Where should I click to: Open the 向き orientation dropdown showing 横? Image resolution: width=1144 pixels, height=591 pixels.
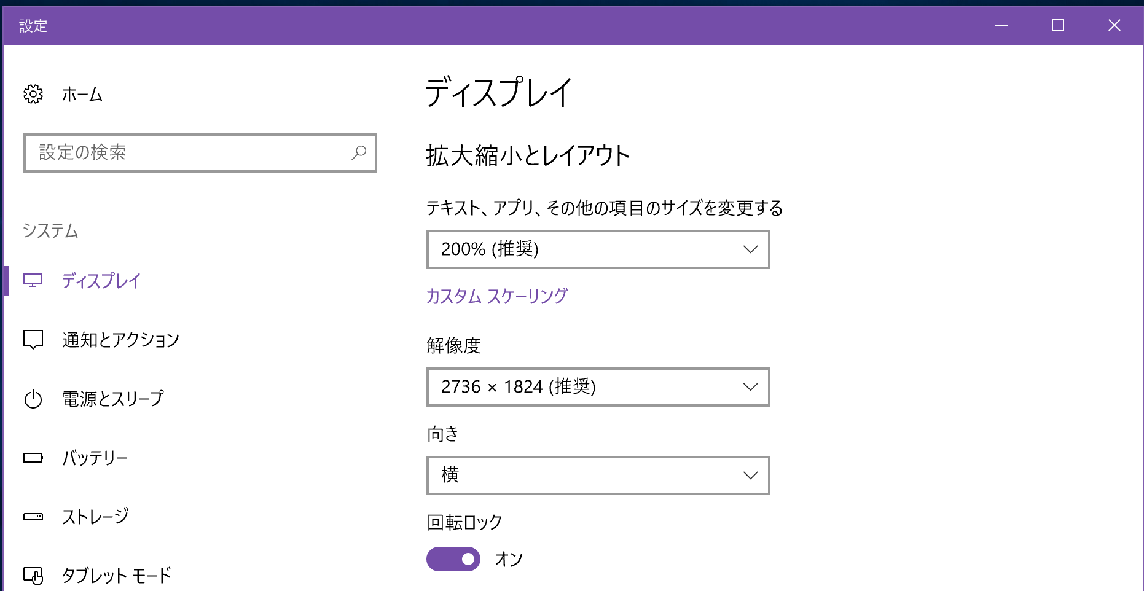coord(598,476)
